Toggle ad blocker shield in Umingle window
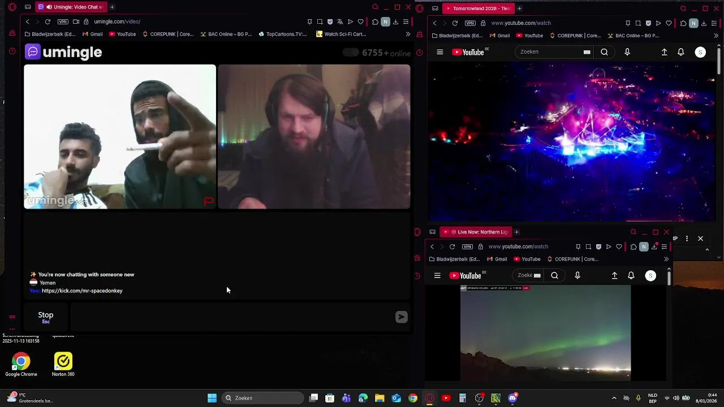This screenshot has height=407, width=724. 330,21
